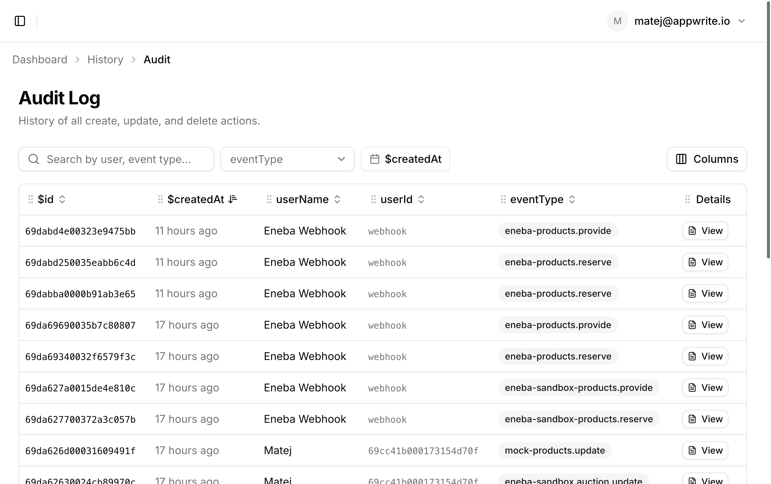
Task: Open the eventType filter dropdown
Action: (x=287, y=159)
